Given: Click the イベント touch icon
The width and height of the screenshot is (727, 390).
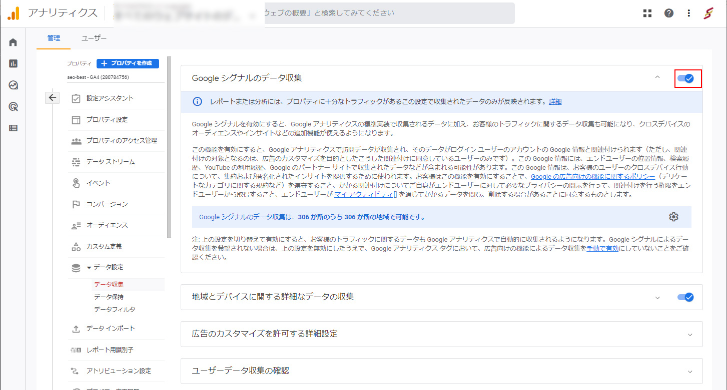Looking at the screenshot, I should 76,183.
